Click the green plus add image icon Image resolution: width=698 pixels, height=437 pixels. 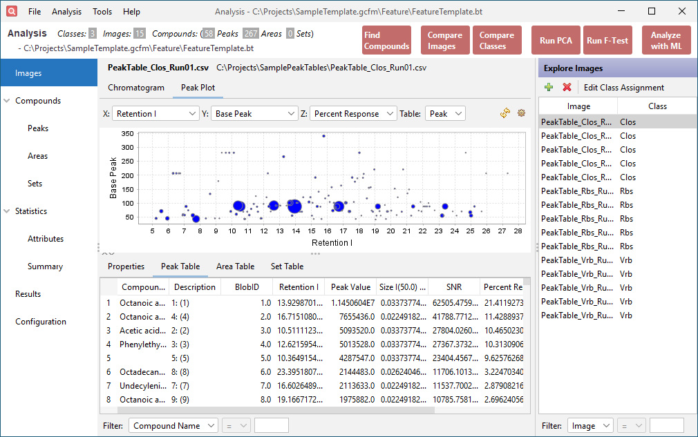549,88
